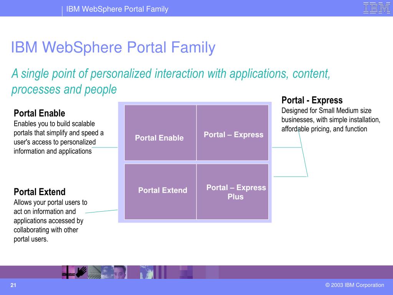Viewport: 393px width, 295px height.
Task: Click header text IBM WebSphere Portal Family
Action: coord(117,9)
